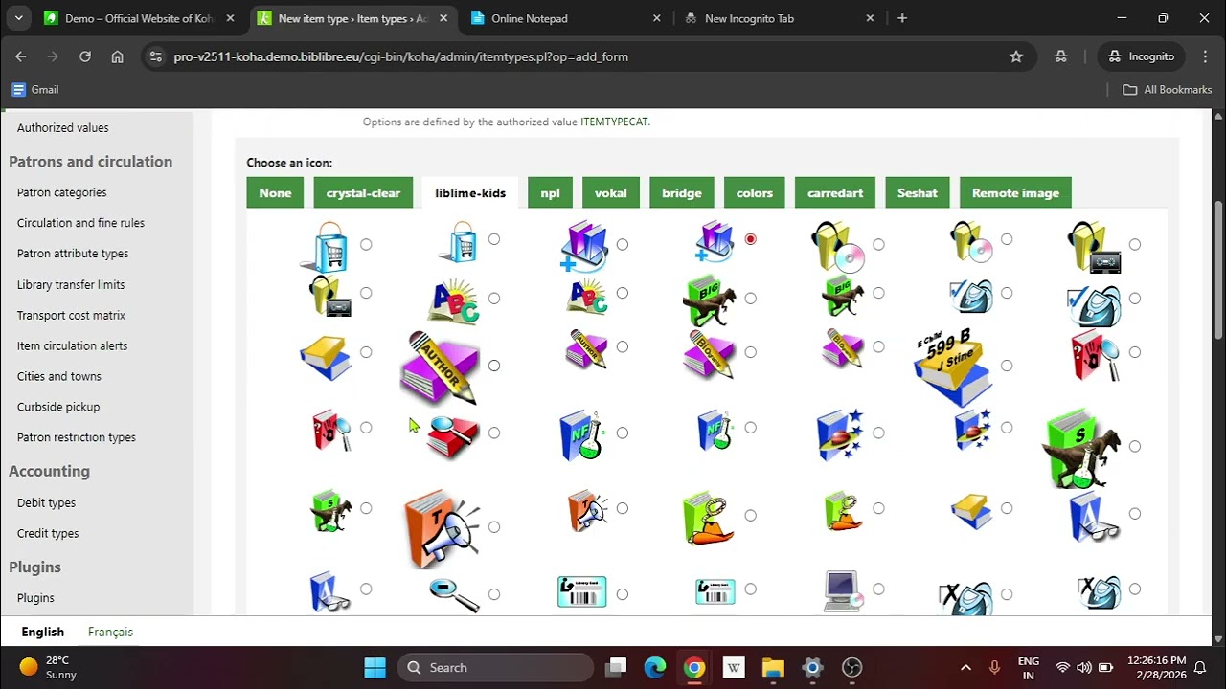The image size is (1226, 689).
Task: Click the large planet stars book icon
Action: click(x=840, y=435)
